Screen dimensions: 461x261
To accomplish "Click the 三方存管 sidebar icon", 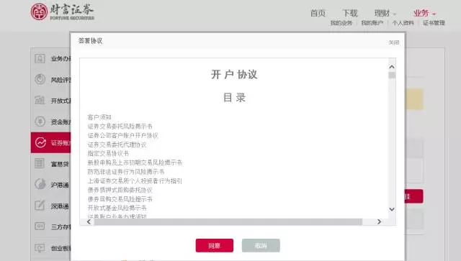I will point(40,226).
